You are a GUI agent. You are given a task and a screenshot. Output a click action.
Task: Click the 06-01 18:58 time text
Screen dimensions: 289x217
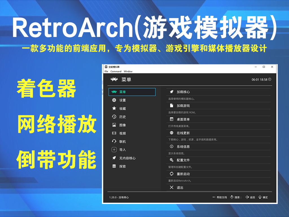pyautogui.click(x=259, y=79)
